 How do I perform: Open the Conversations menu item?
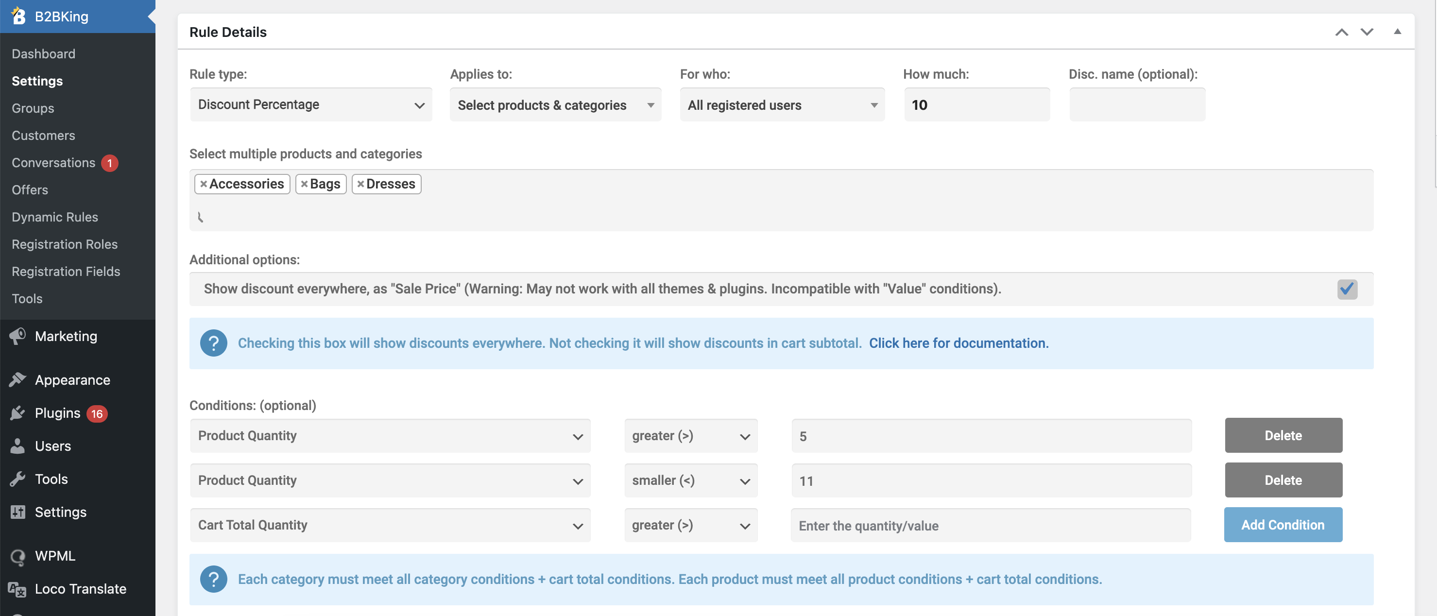point(53,162)
